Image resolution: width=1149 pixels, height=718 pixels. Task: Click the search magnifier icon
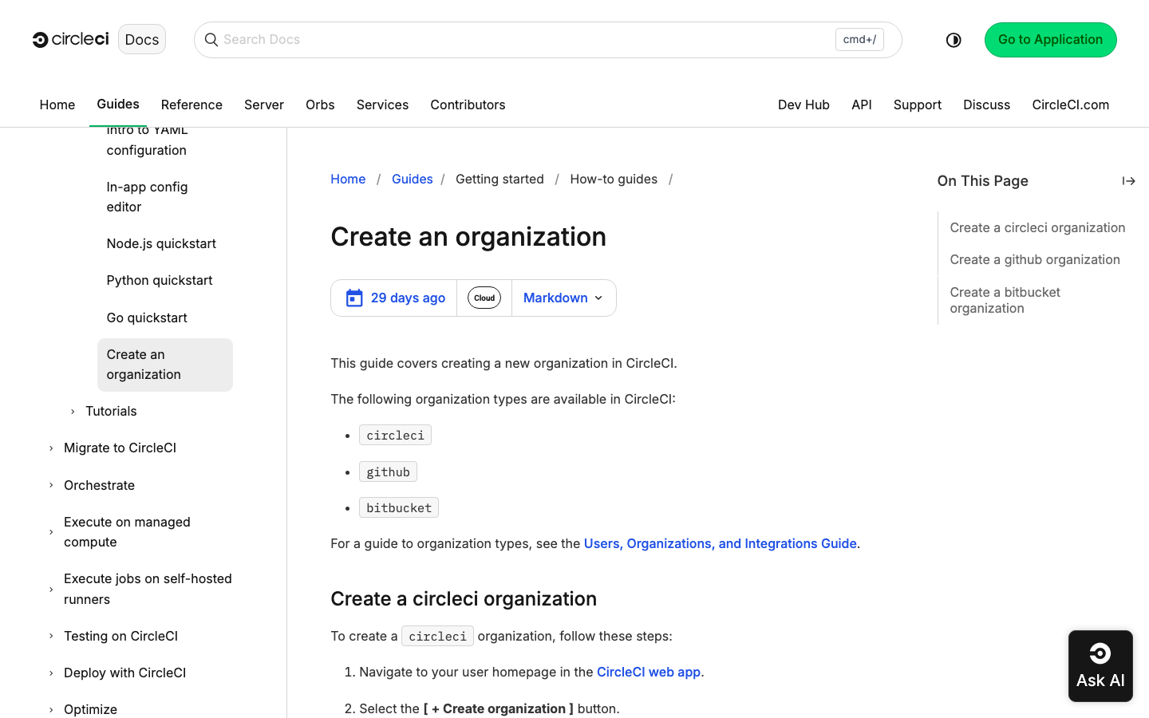click(211, 40)
